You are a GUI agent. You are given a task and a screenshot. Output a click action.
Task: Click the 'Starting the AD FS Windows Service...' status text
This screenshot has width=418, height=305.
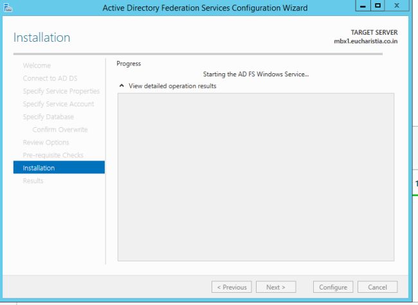256,74
